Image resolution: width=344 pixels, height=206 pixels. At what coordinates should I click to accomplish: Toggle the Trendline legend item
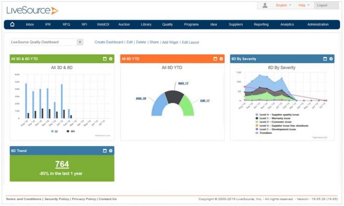(x=264, y=133)
